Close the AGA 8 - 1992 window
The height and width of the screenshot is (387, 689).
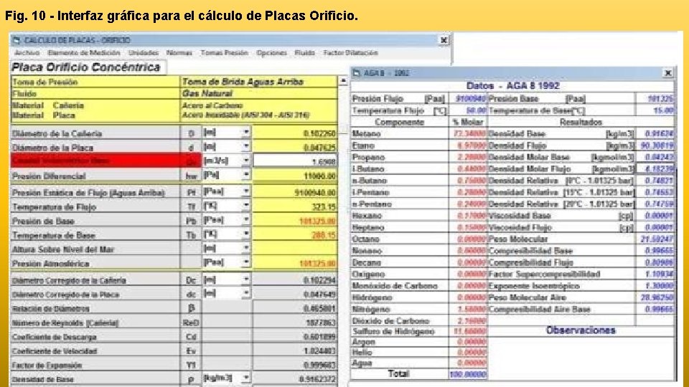(x=668, y=73)
